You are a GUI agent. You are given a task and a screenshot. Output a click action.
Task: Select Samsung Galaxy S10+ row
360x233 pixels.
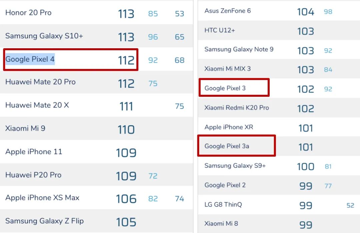pos(44,36)
